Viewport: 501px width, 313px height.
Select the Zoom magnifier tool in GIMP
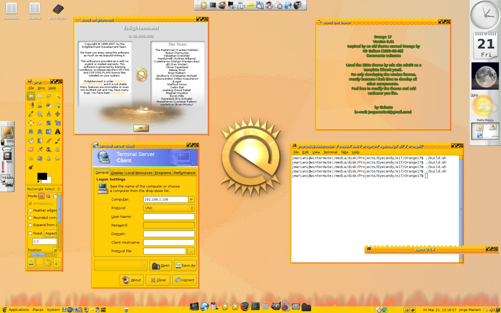[40, 114]
